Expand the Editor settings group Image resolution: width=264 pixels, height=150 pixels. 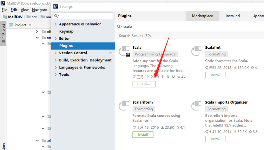(56, 38)
